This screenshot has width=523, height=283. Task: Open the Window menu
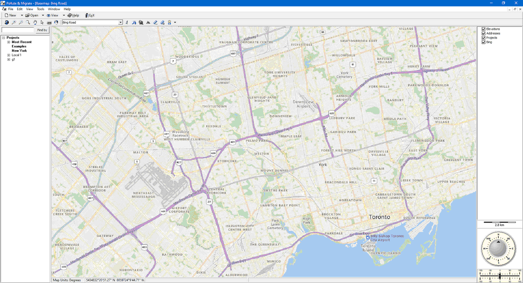(x=54, y=9)
